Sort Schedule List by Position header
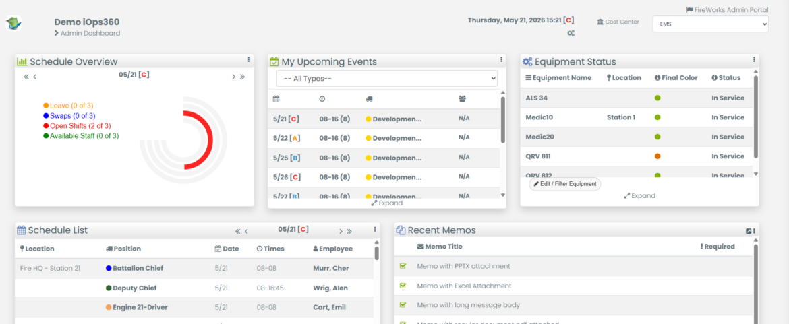This screenshot has width=789, height=324. click(x=123, y=249)
